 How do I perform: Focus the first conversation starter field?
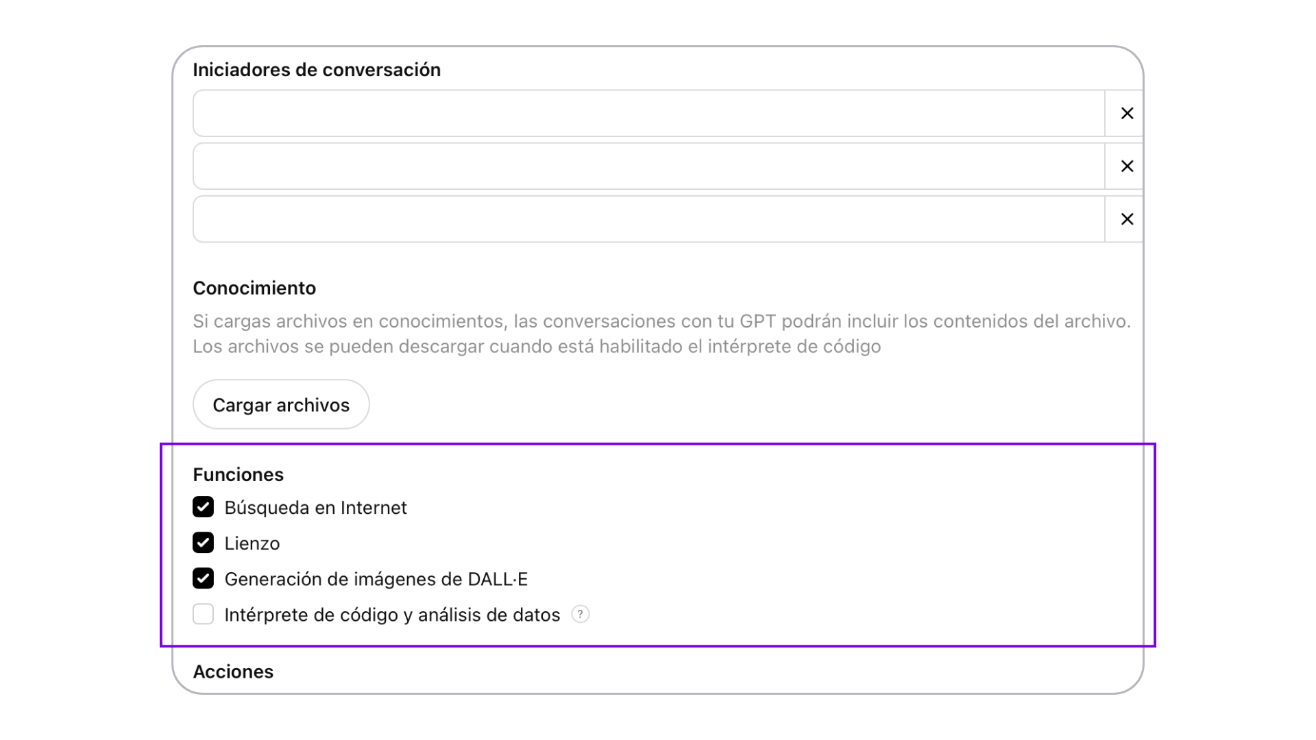click(648, 113)
